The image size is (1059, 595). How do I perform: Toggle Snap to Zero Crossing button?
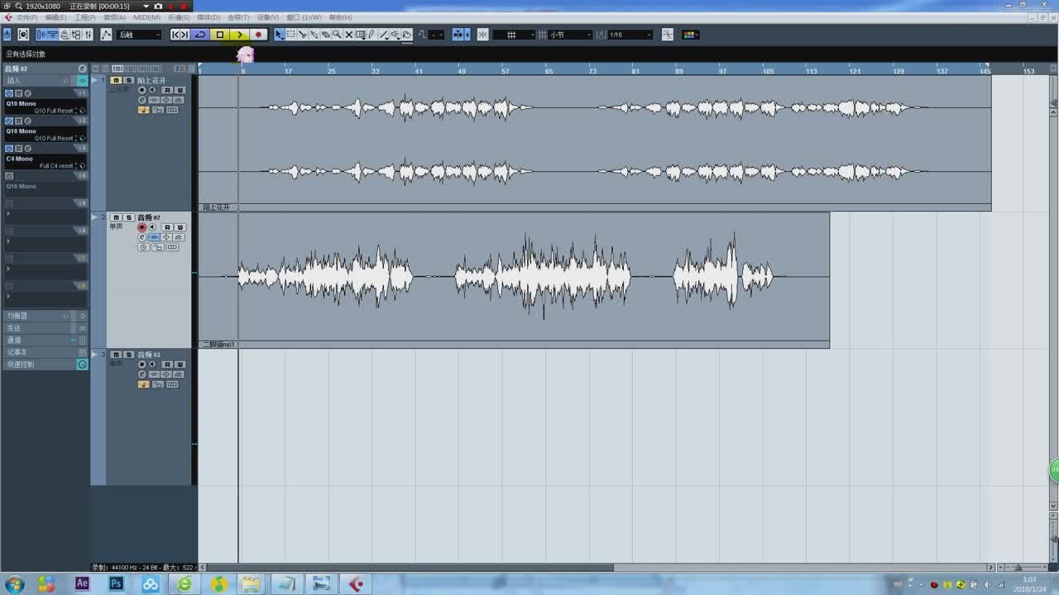(x=667, y=35)
